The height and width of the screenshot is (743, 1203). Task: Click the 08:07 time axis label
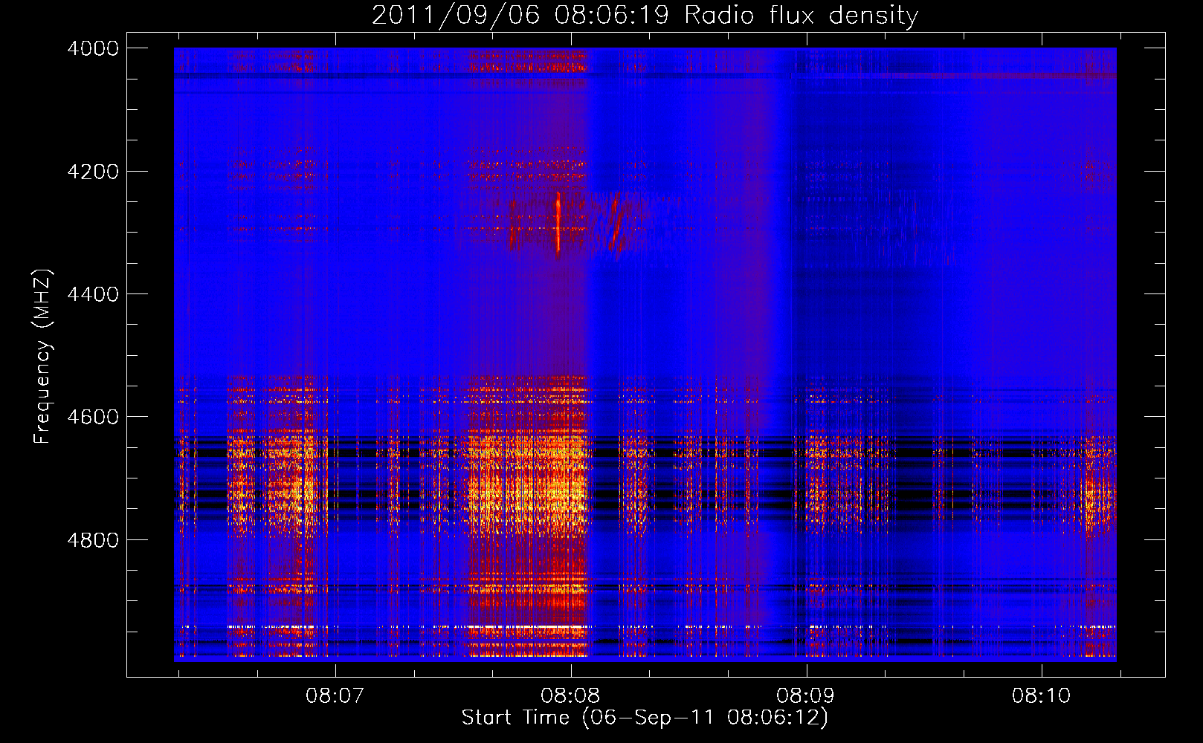335,696
